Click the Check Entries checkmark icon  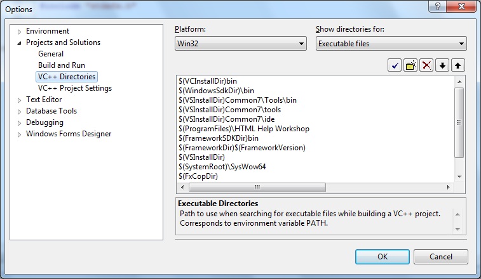(x=395, y=65)
